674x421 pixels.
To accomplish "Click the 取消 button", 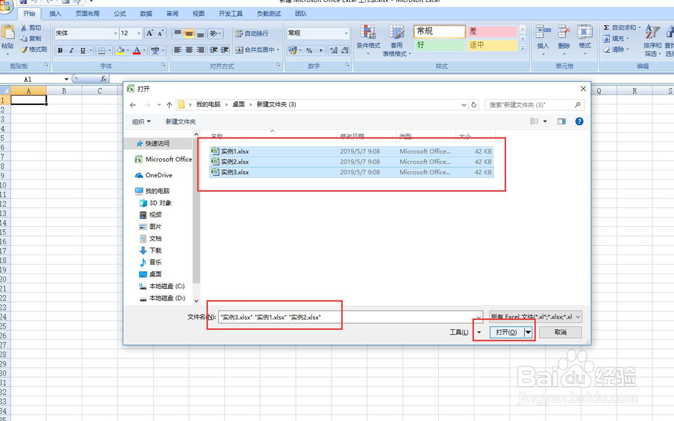I will pos(561,332).
